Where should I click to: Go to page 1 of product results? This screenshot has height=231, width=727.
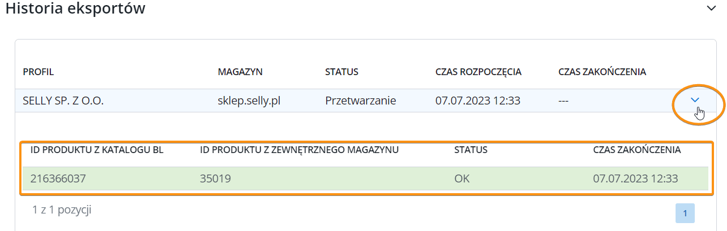pyautogui.click(x=685, y=213)
